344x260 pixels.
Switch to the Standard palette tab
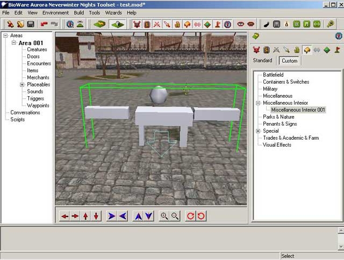point(262,61)
